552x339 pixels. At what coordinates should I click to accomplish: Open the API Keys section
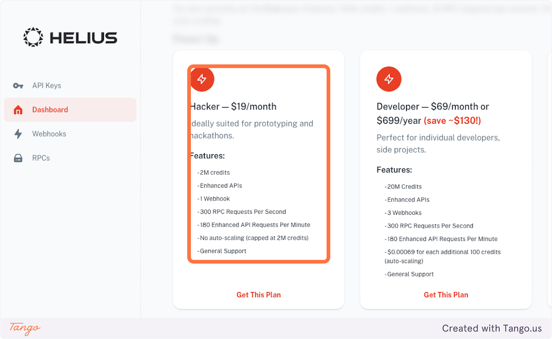point(46,86)
